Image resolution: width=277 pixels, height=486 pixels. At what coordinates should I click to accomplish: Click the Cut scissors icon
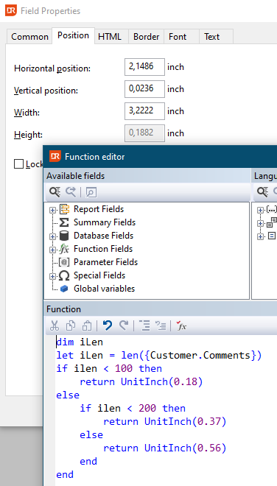point(55,325)
